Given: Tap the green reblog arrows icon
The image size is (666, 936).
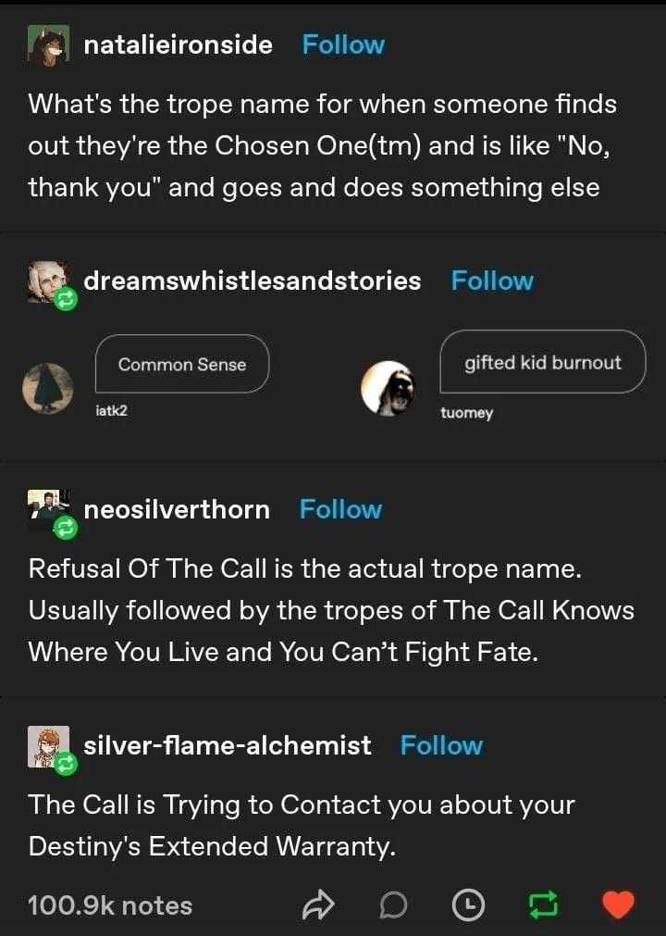Looking at the screenshot, I should point(544,904).
